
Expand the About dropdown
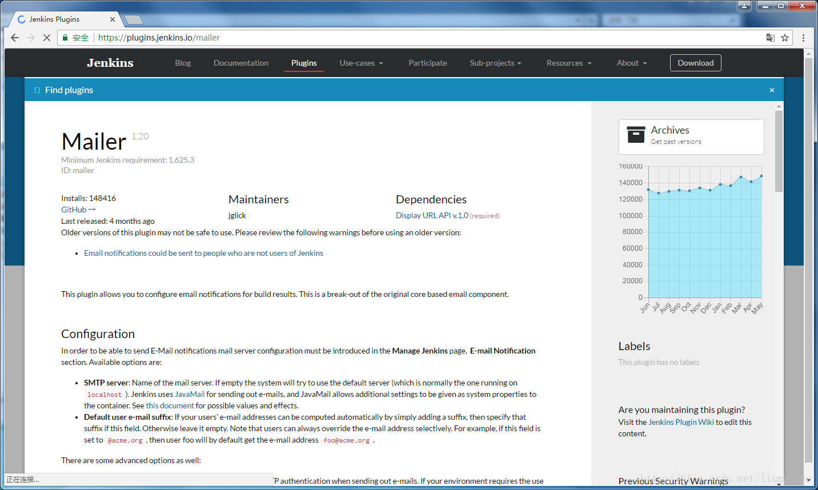pos(632,63)
